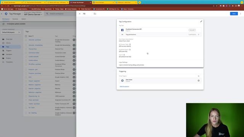
Task: Click the Facebook logo in Tag Type
Action: pos(122,30)
